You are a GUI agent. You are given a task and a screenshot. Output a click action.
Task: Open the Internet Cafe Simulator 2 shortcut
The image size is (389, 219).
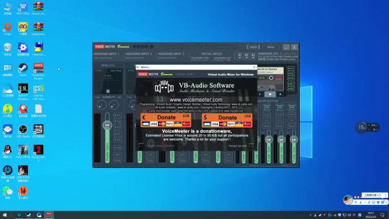[x=38, y=92]
